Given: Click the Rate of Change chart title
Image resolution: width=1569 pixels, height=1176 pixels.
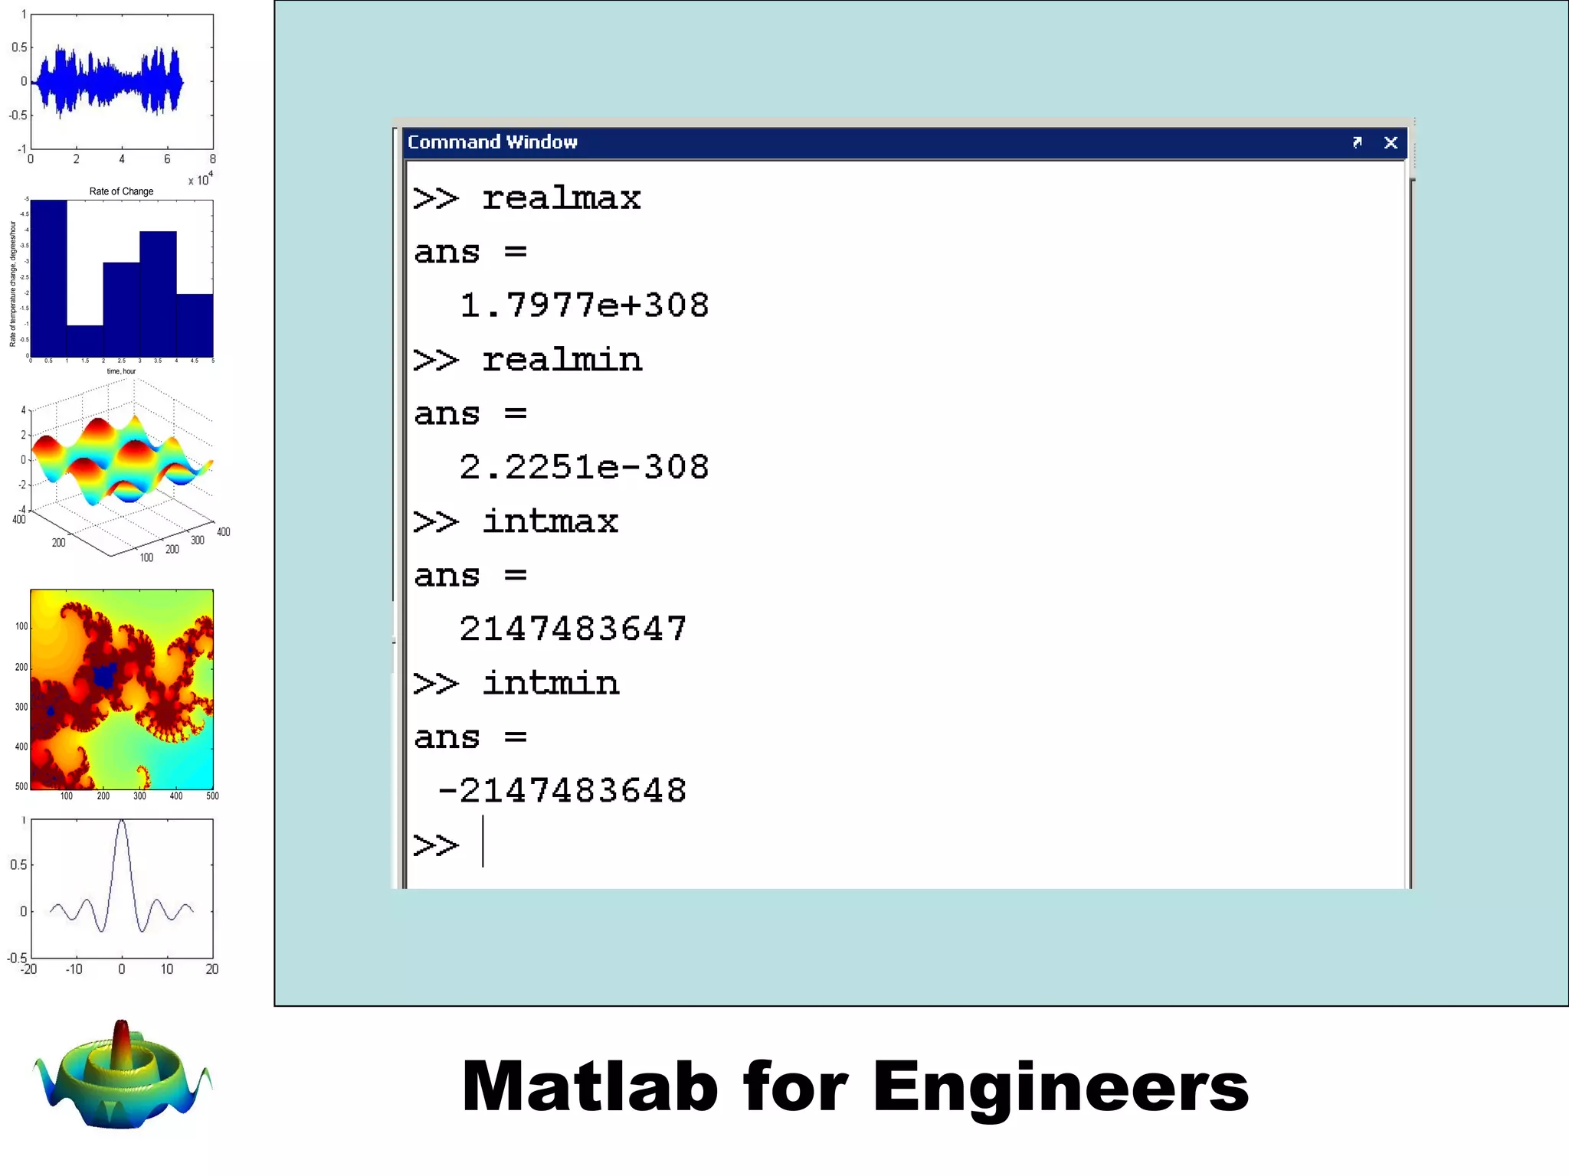Looking at the screenshot, I should point(121,191).
